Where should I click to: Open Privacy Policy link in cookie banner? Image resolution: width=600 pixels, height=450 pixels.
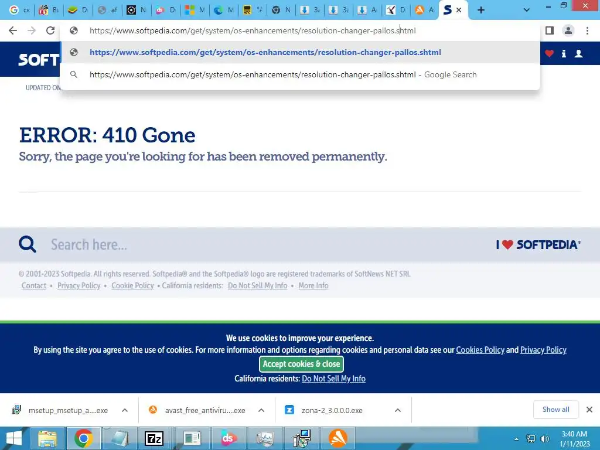click(x=543, y=350)
